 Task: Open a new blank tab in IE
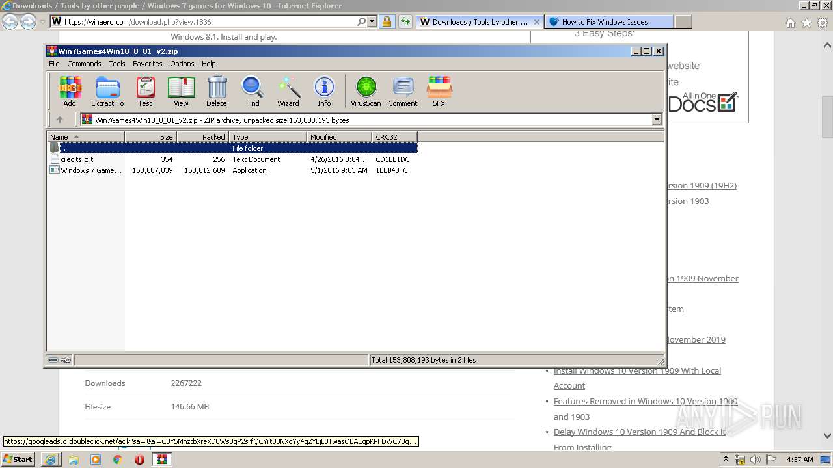click(x=683, y=21)
